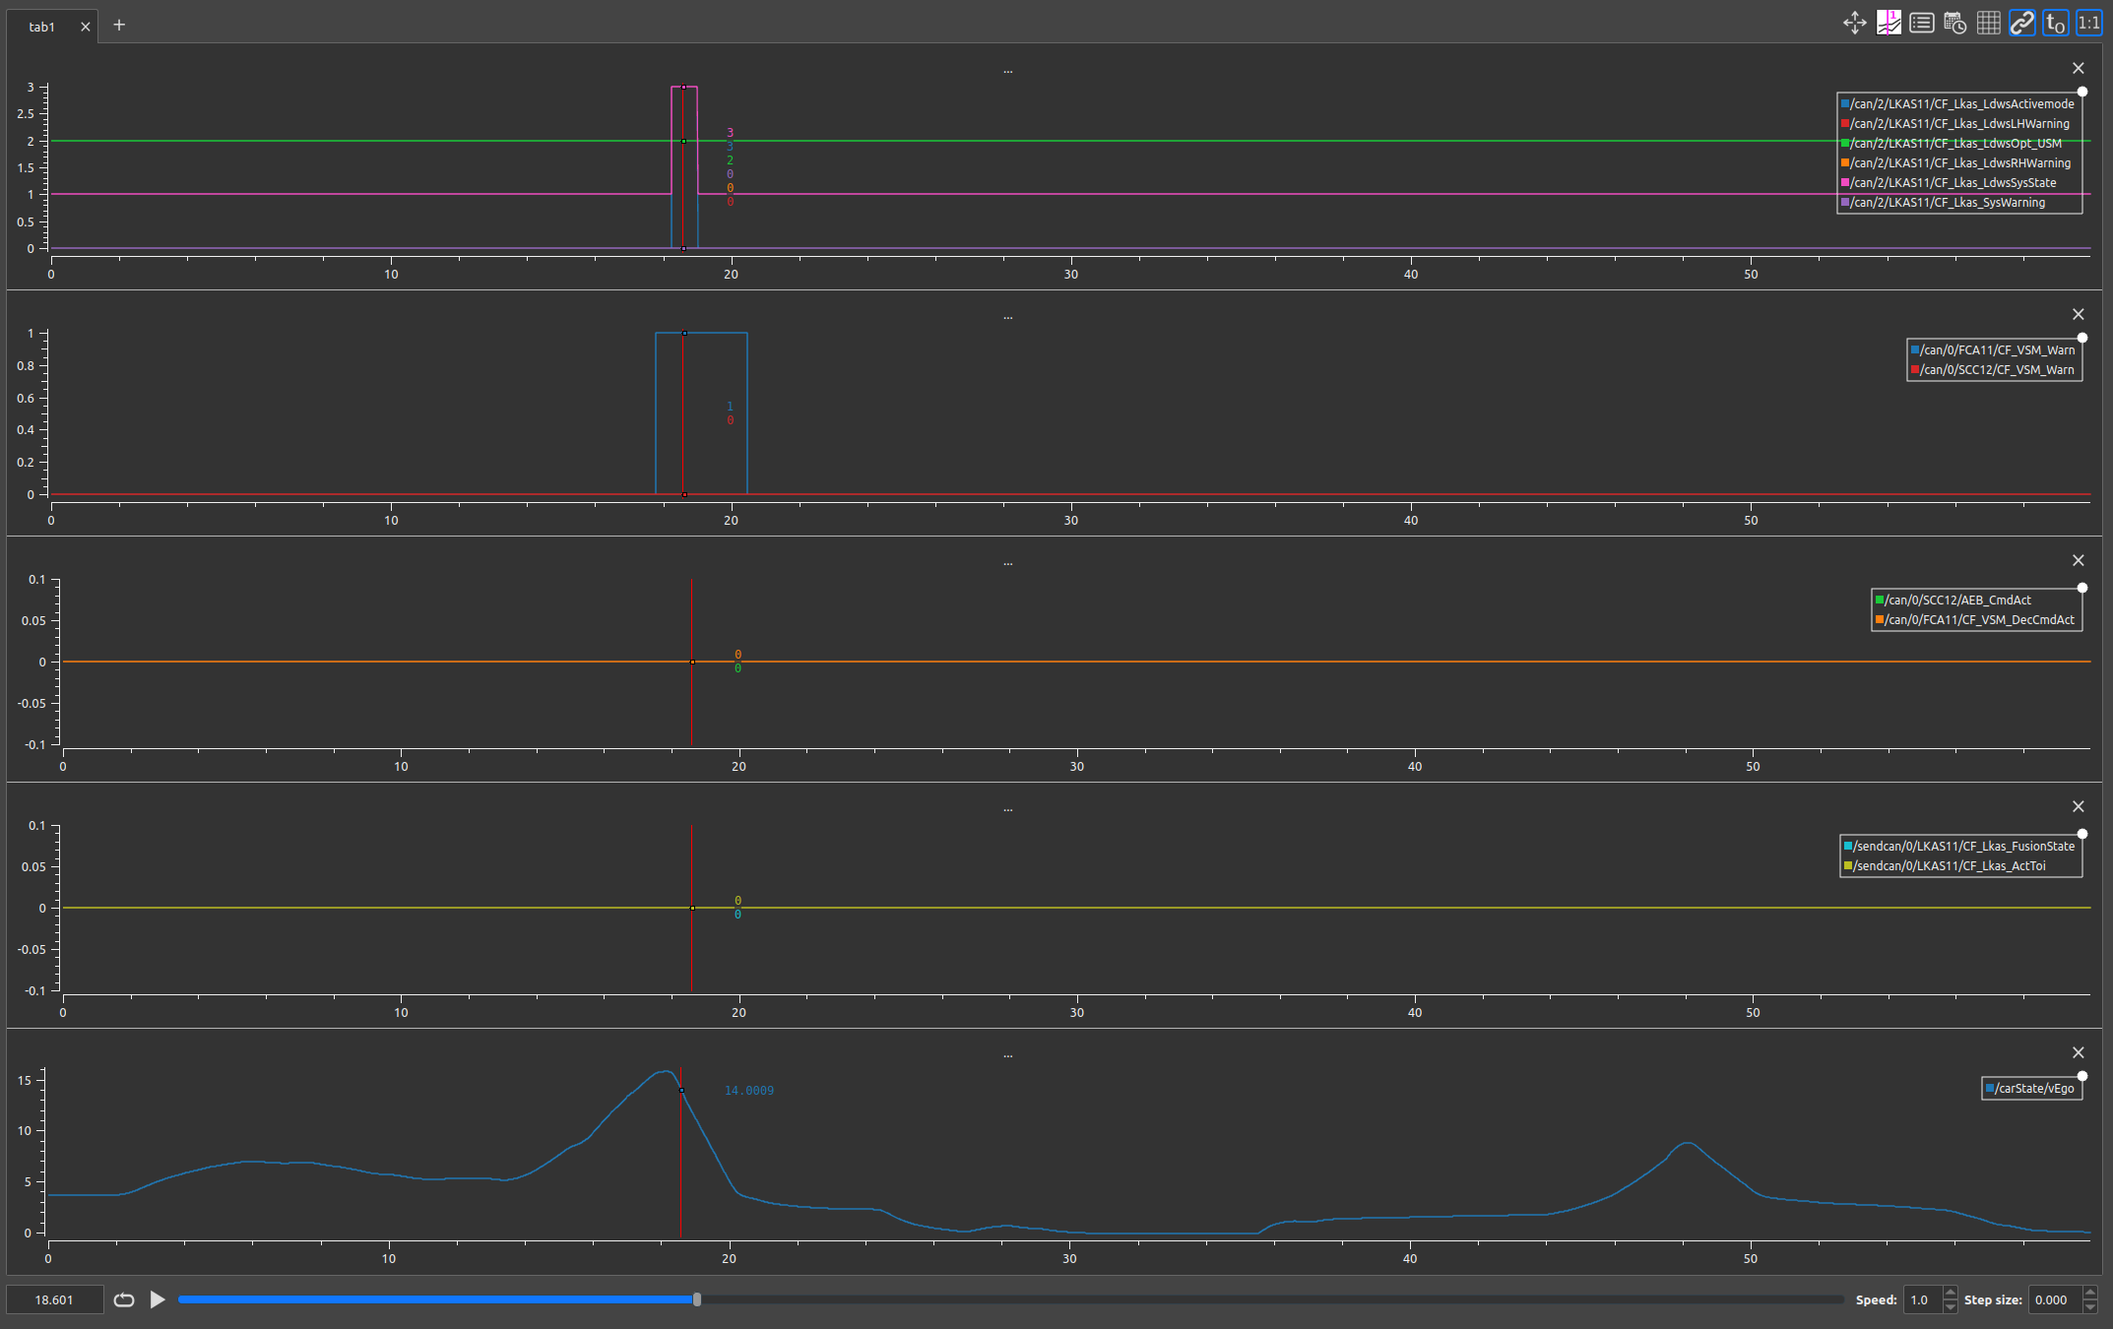Click the current time field showing 18.601
Image resolution: width=2113 pixels, height=1329 pixels.
pyautogui.click(x=55, y=1299)
